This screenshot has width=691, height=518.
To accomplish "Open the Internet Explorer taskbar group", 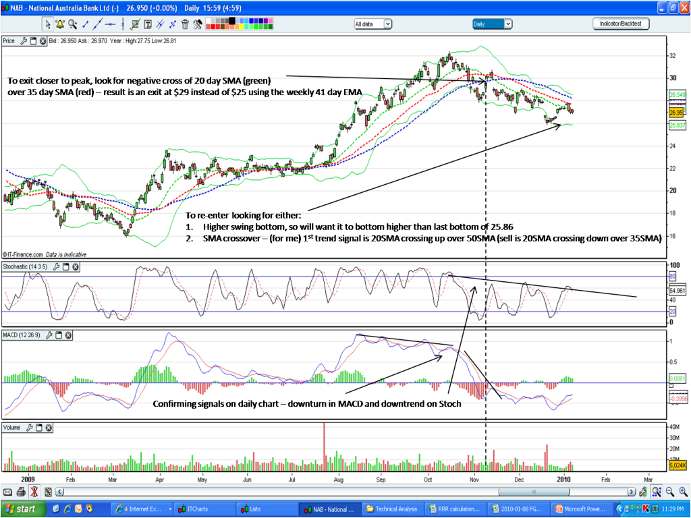I will click(142, 509).
